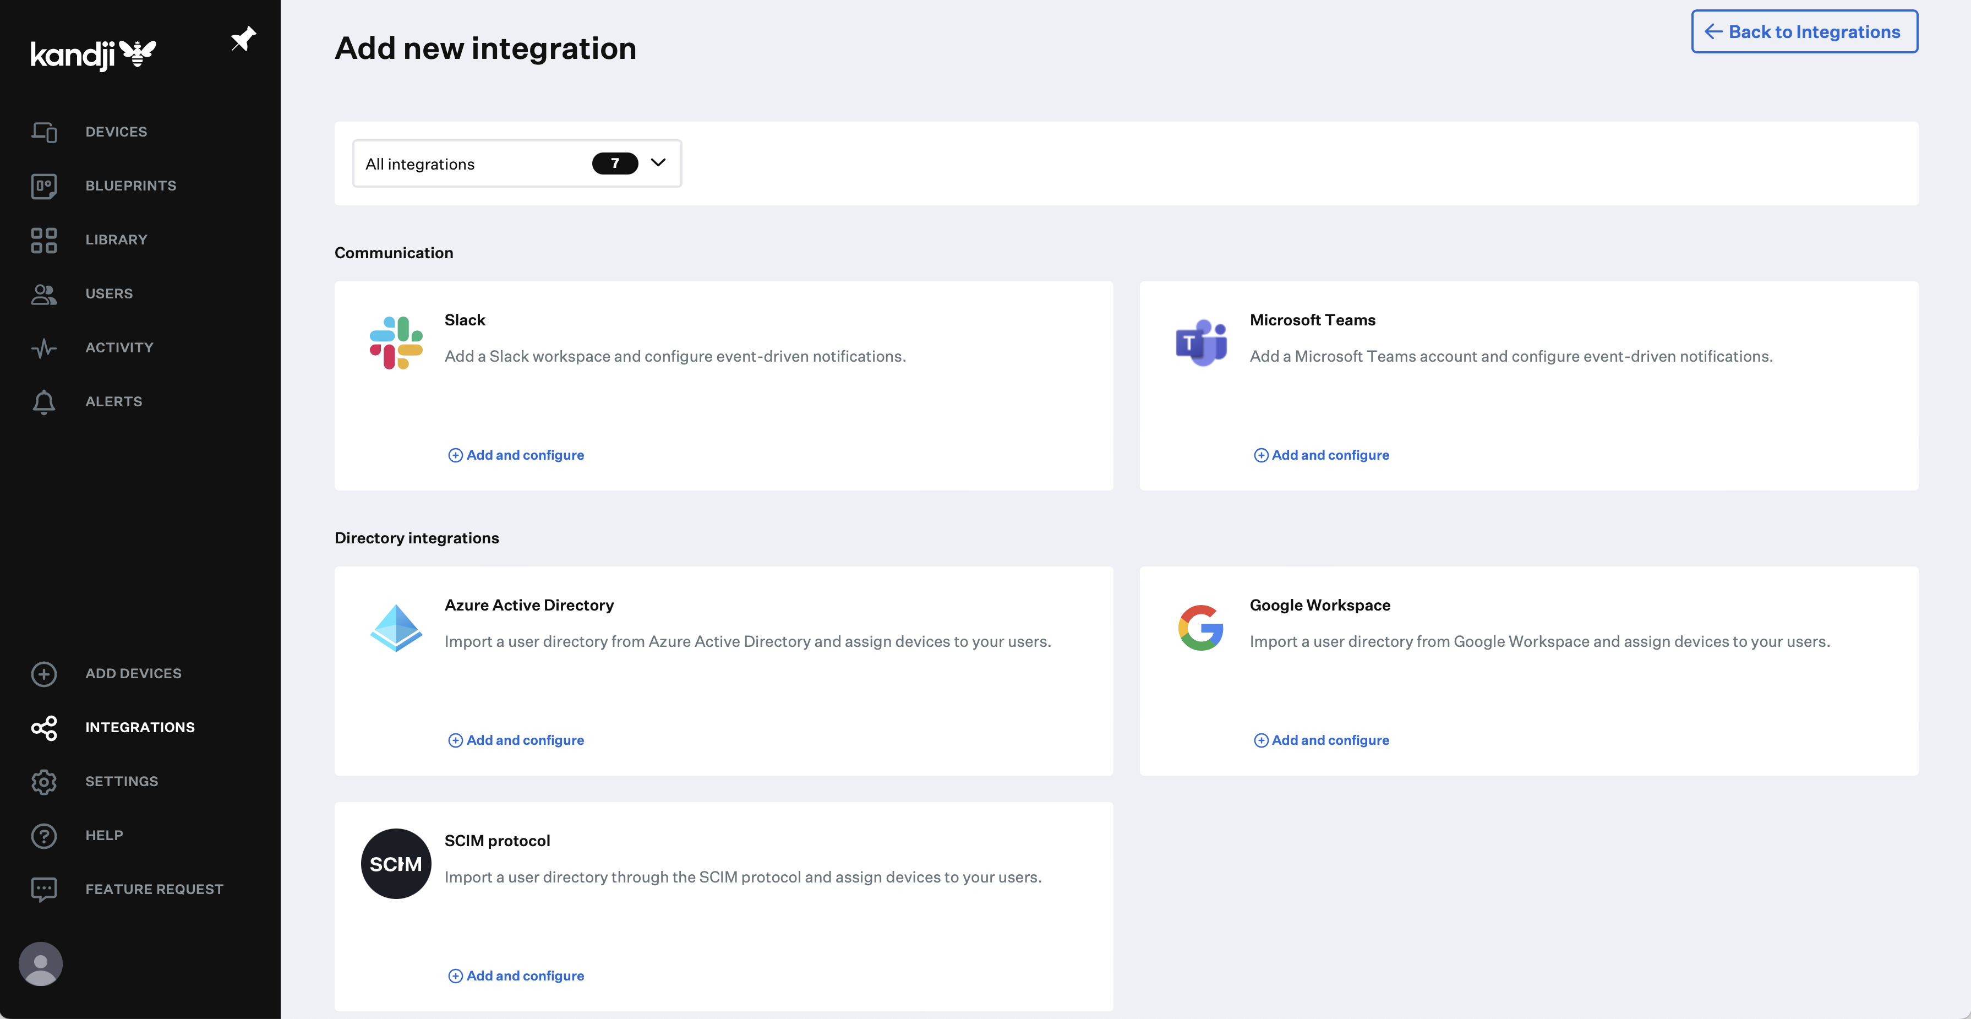This screenshot has height=1019, width=1971.
Task: Open the Devices section icon
Action: 43,132
